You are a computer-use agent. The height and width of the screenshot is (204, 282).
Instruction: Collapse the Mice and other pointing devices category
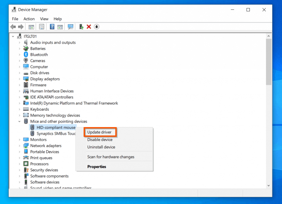[x=19, y=121]
